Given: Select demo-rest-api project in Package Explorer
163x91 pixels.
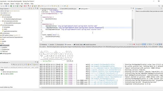Looking at the screenshot, I should click(x=10, y=11).
